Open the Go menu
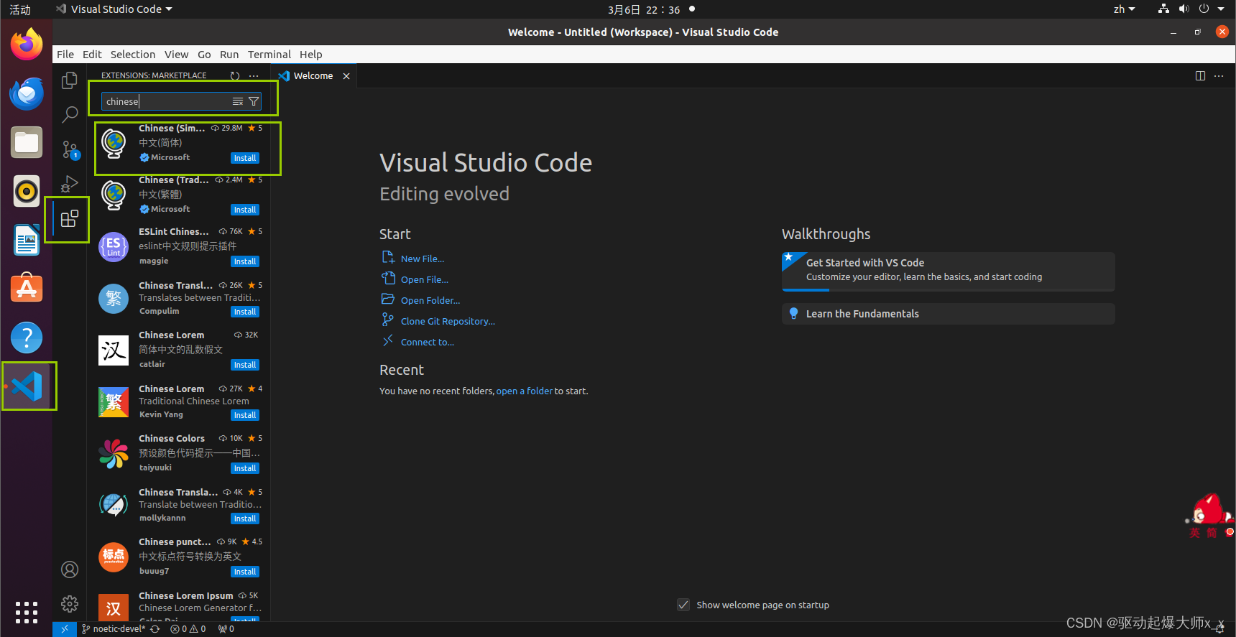The image size is (1236, 637). (204, 55)
